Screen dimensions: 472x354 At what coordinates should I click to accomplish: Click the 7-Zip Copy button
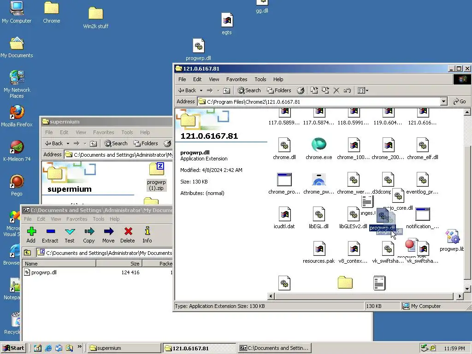tap(89, 235)
